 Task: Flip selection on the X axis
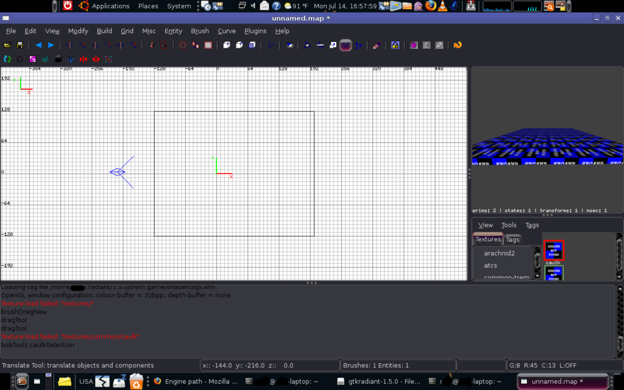pos(69,45)
